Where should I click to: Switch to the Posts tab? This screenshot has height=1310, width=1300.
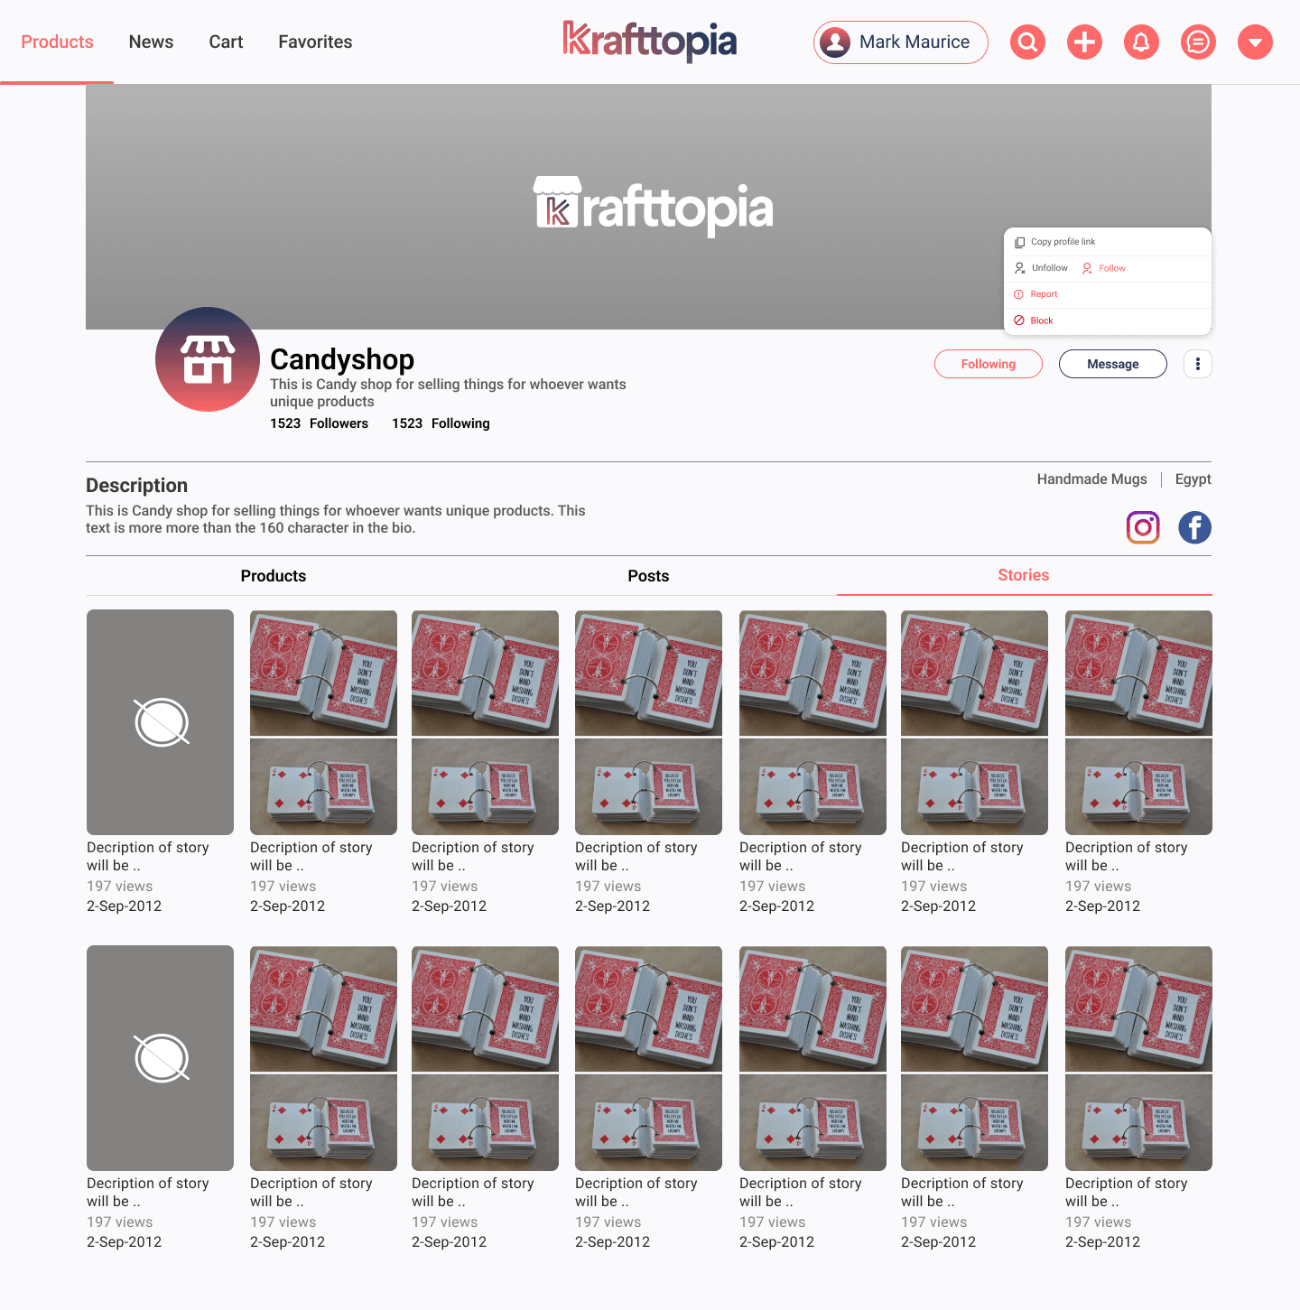pos(648,576)
